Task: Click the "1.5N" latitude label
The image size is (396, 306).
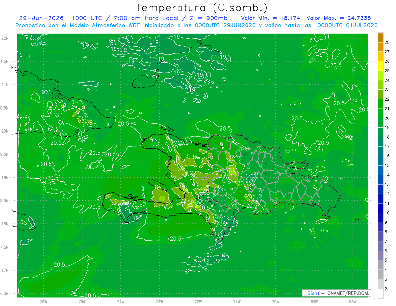Action: [5, 61]
